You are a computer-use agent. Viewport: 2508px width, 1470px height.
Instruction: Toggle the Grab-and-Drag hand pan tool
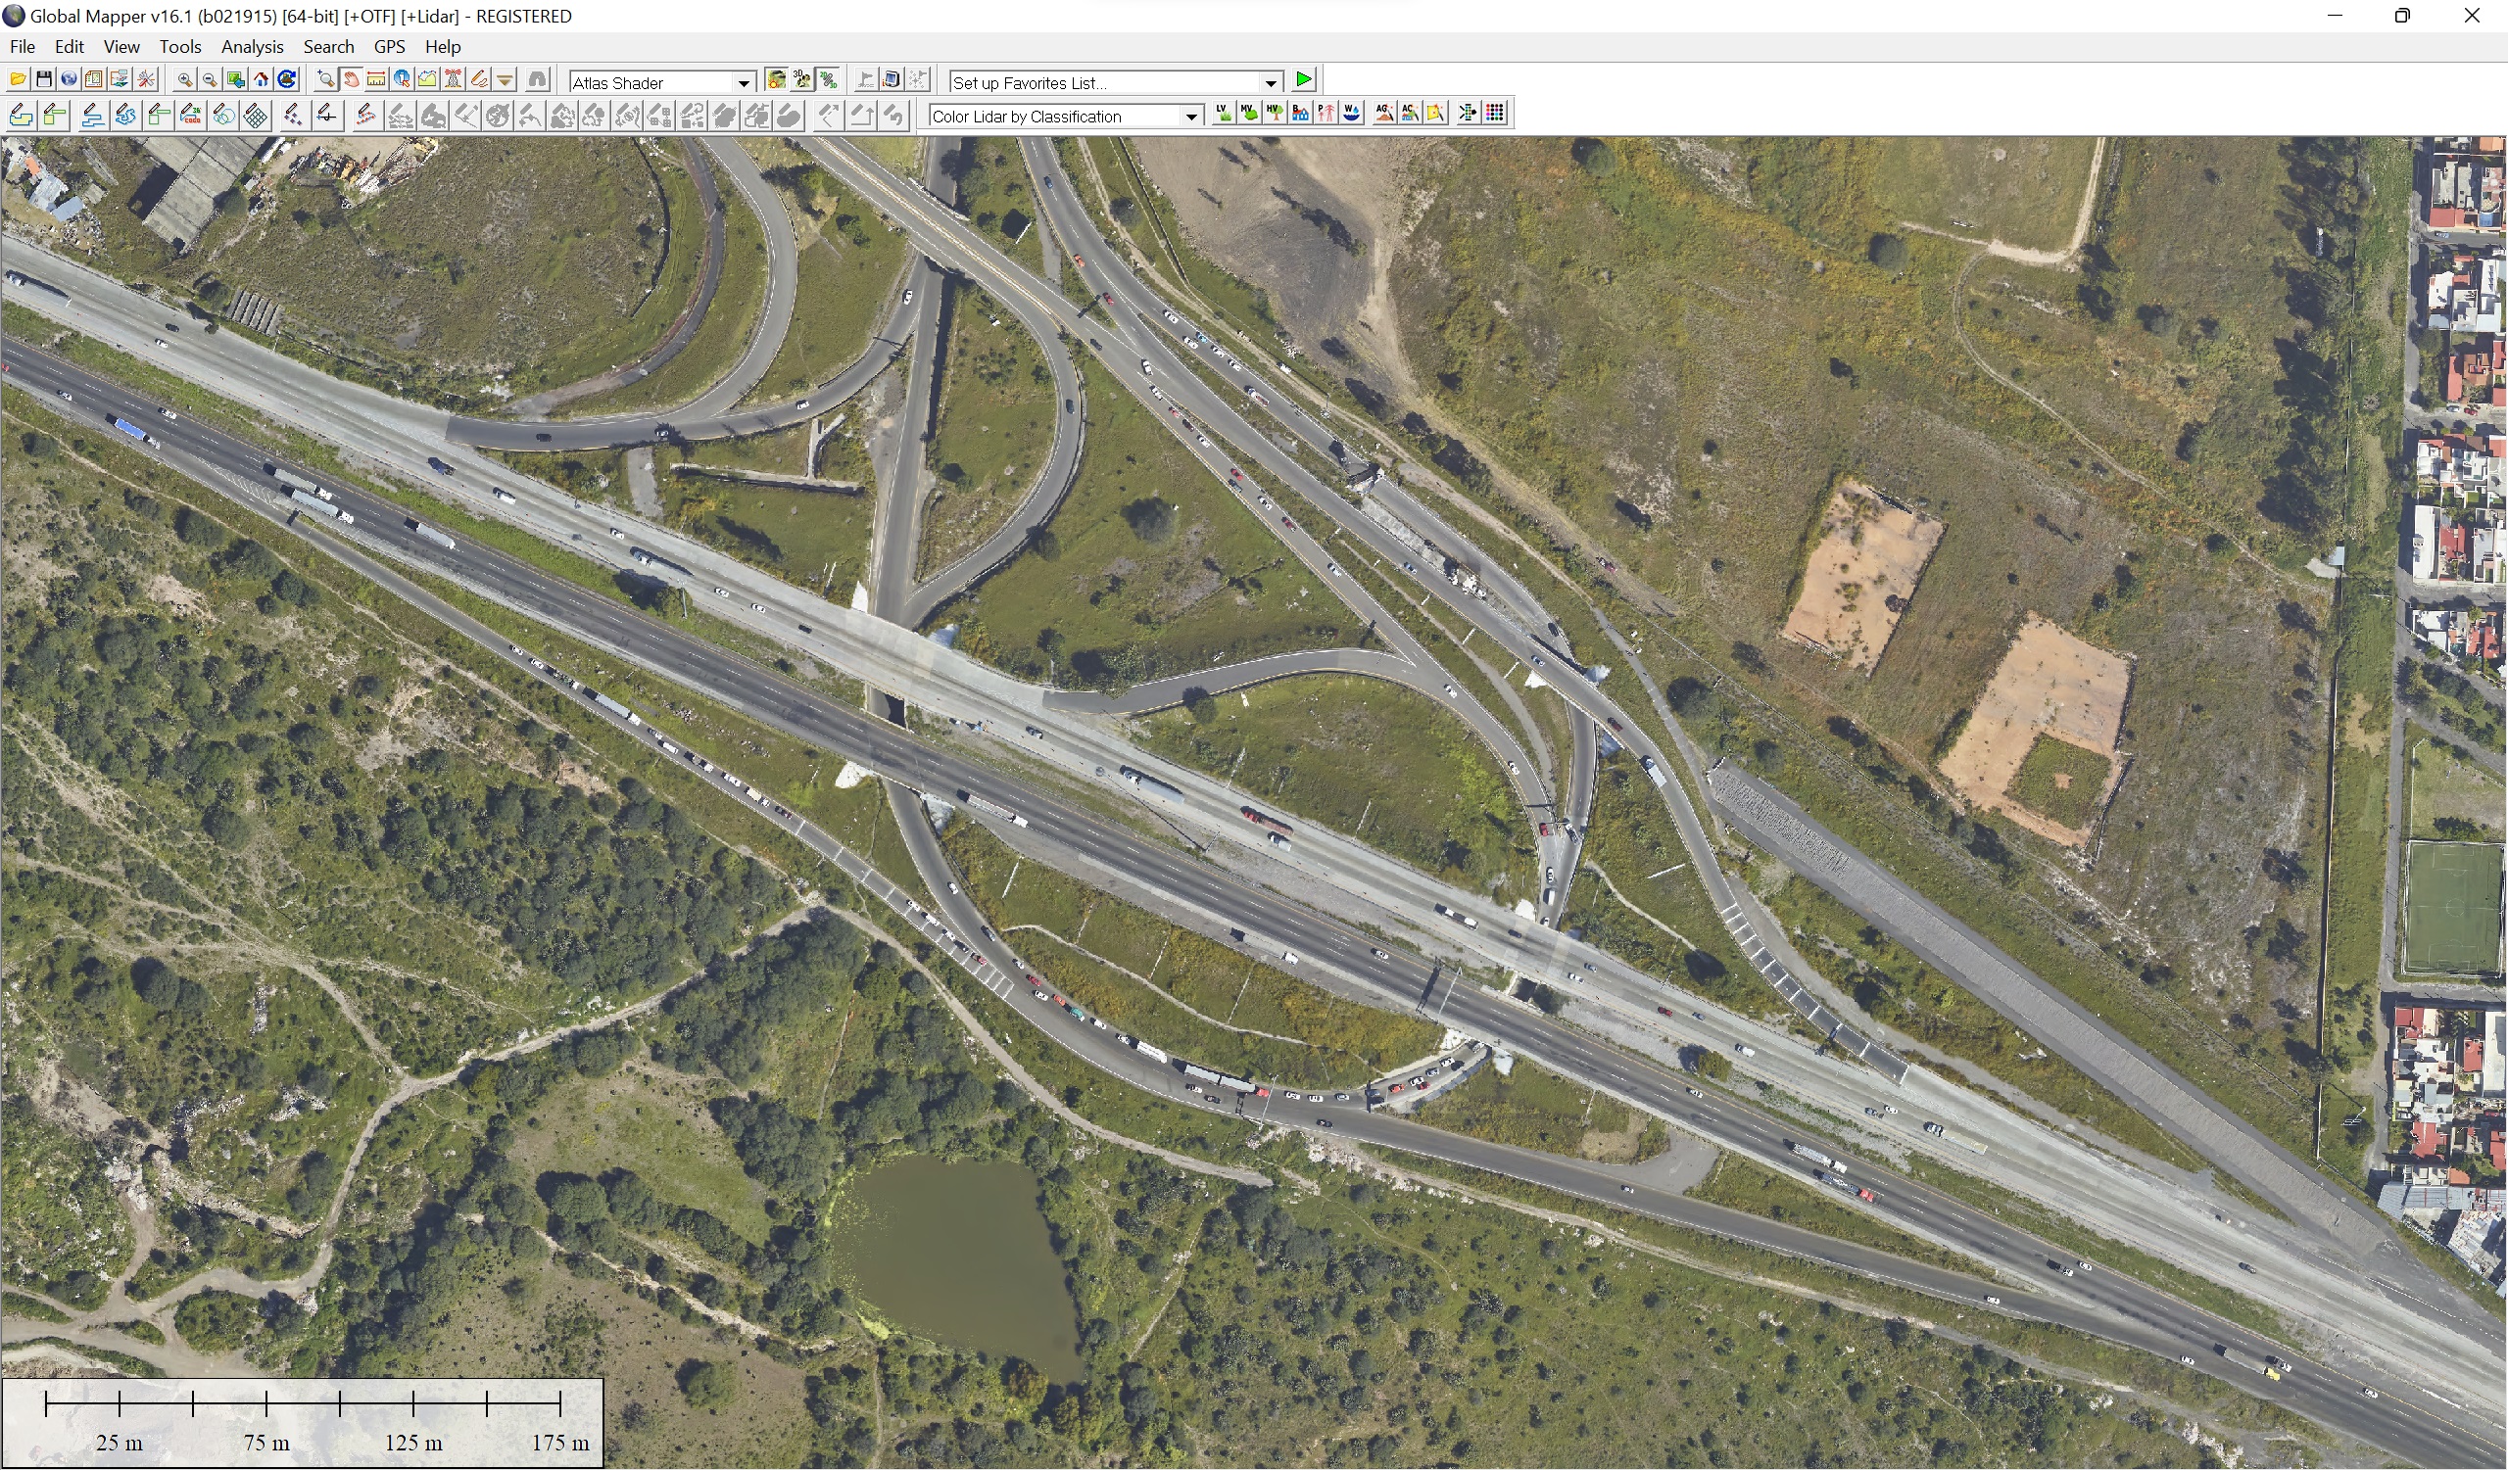click(x=352, y=79)
